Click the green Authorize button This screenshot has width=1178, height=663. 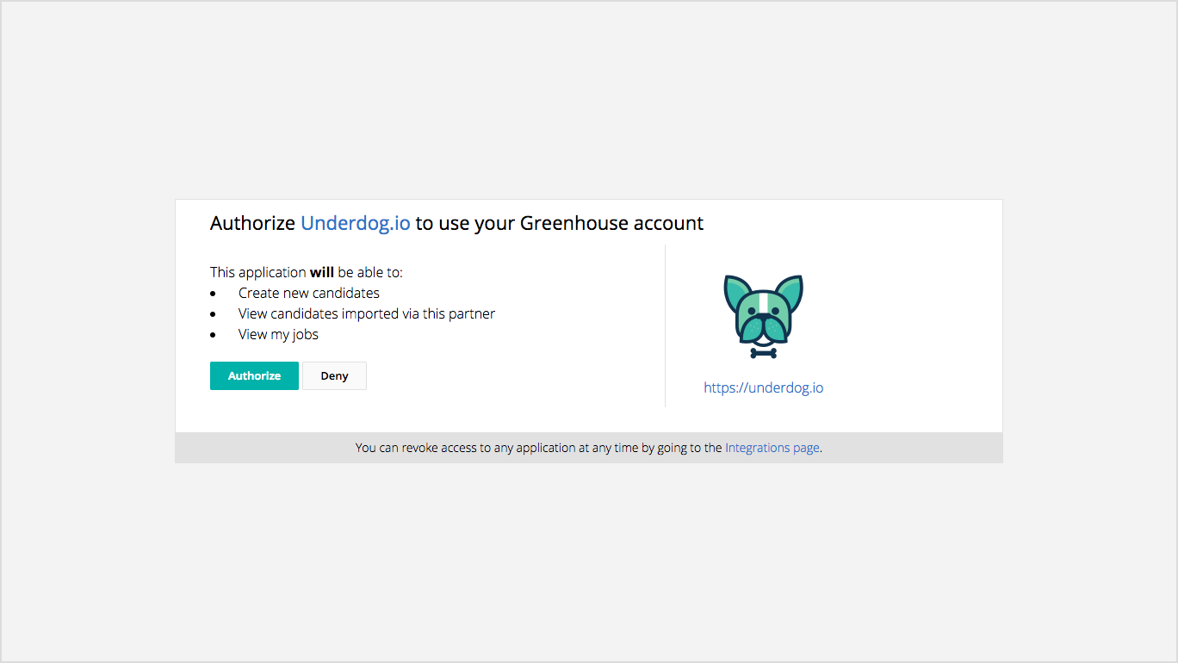254,376
